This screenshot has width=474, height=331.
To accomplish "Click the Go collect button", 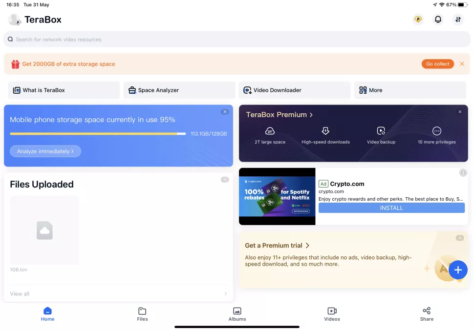I will point(437,64).
